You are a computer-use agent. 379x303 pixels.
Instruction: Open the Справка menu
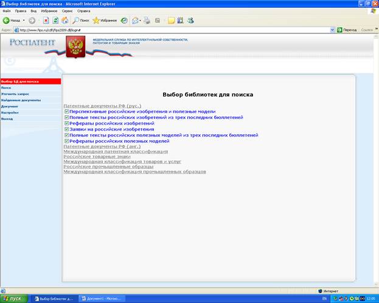click(x=83, y=11)
